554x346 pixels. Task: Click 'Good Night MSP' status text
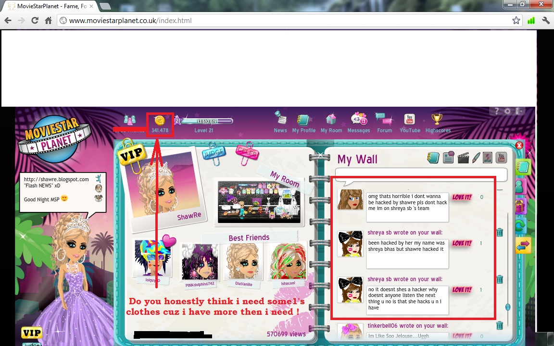click(x=42, y=199)
